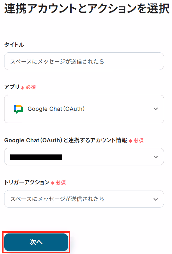Screen dimensions: 172x254
Task: Select the Google Chat (OAuth) app text
Action: pyautogui.click(x=56, y=109)
